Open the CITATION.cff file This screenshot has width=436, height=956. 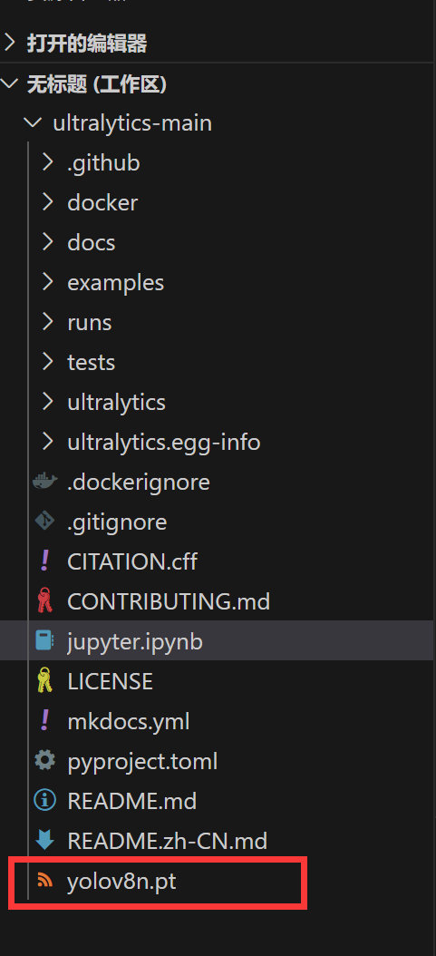tap(132, 561)
